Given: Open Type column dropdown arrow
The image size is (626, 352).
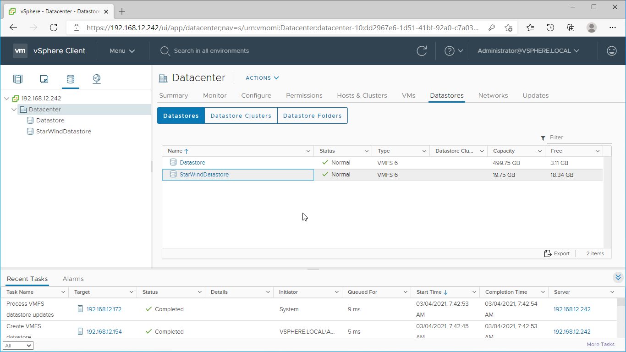Looking at the screenshot, I should pos(424,151).
